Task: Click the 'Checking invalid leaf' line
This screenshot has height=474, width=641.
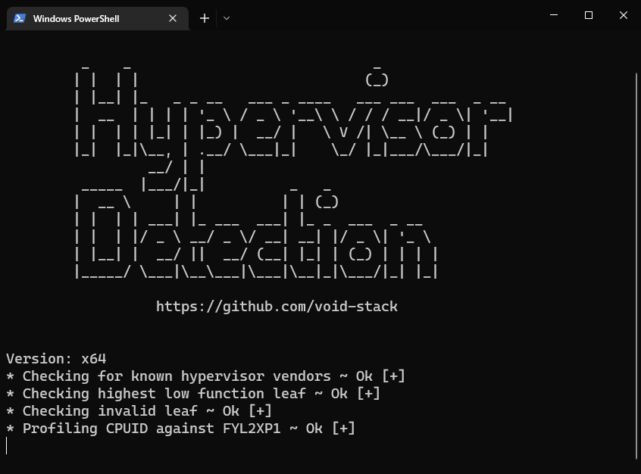Action: click(x=139, y=411)
